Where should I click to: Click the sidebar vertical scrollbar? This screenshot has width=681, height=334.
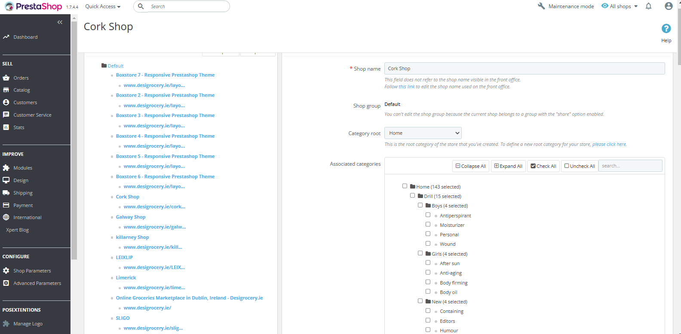[x=74, y=140]
